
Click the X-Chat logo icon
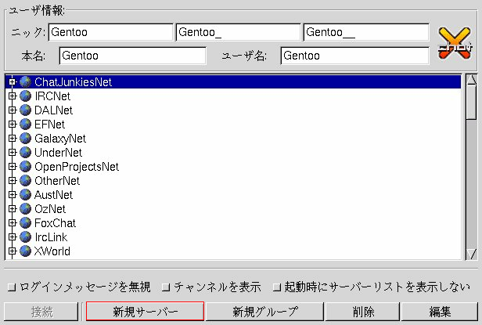point(455,43)
